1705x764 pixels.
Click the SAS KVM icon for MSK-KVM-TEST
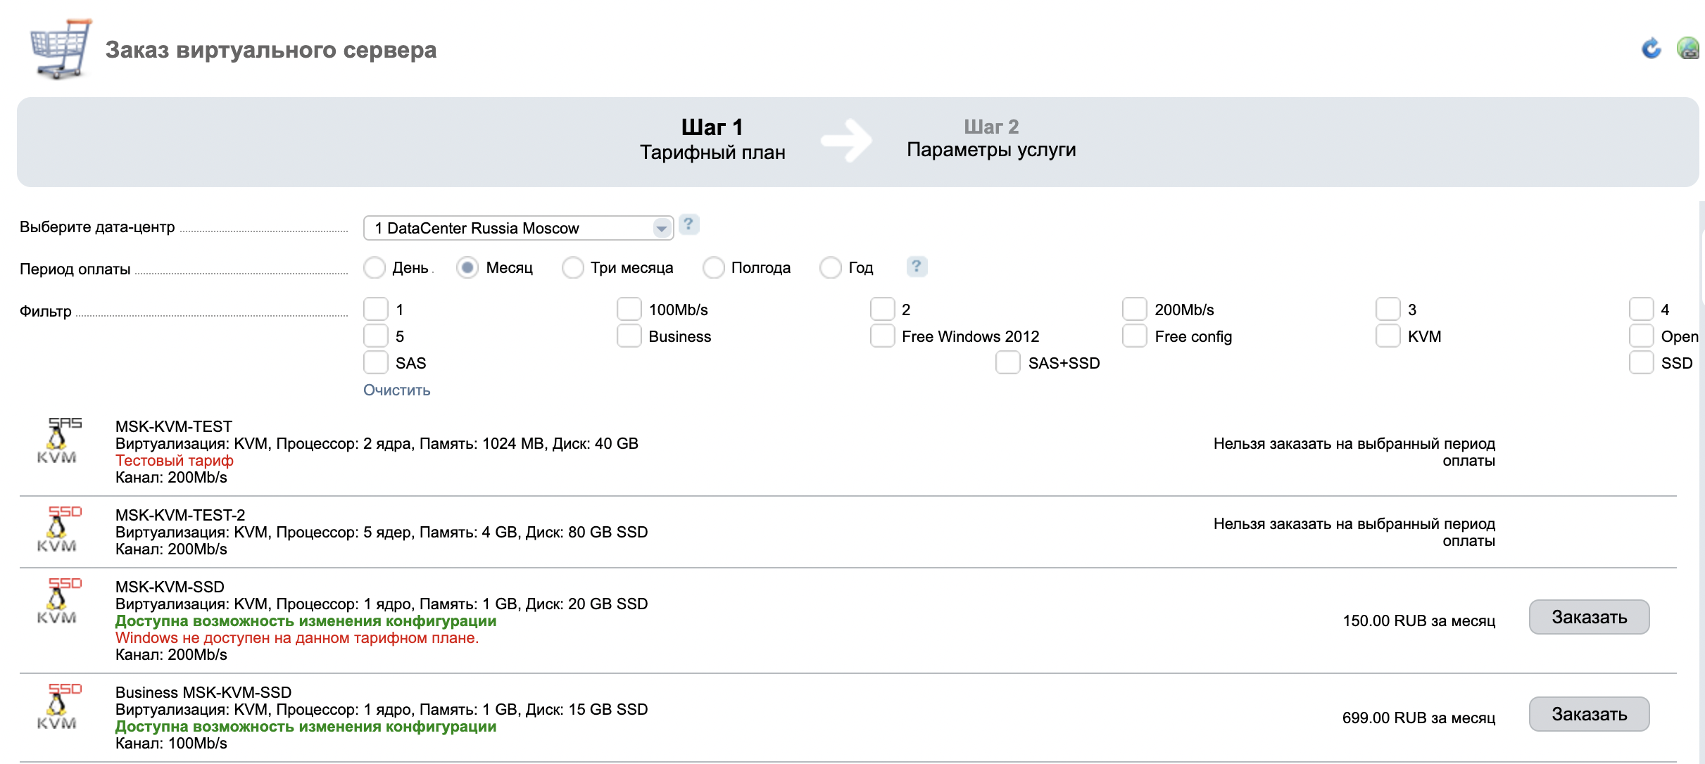point(58,441)
